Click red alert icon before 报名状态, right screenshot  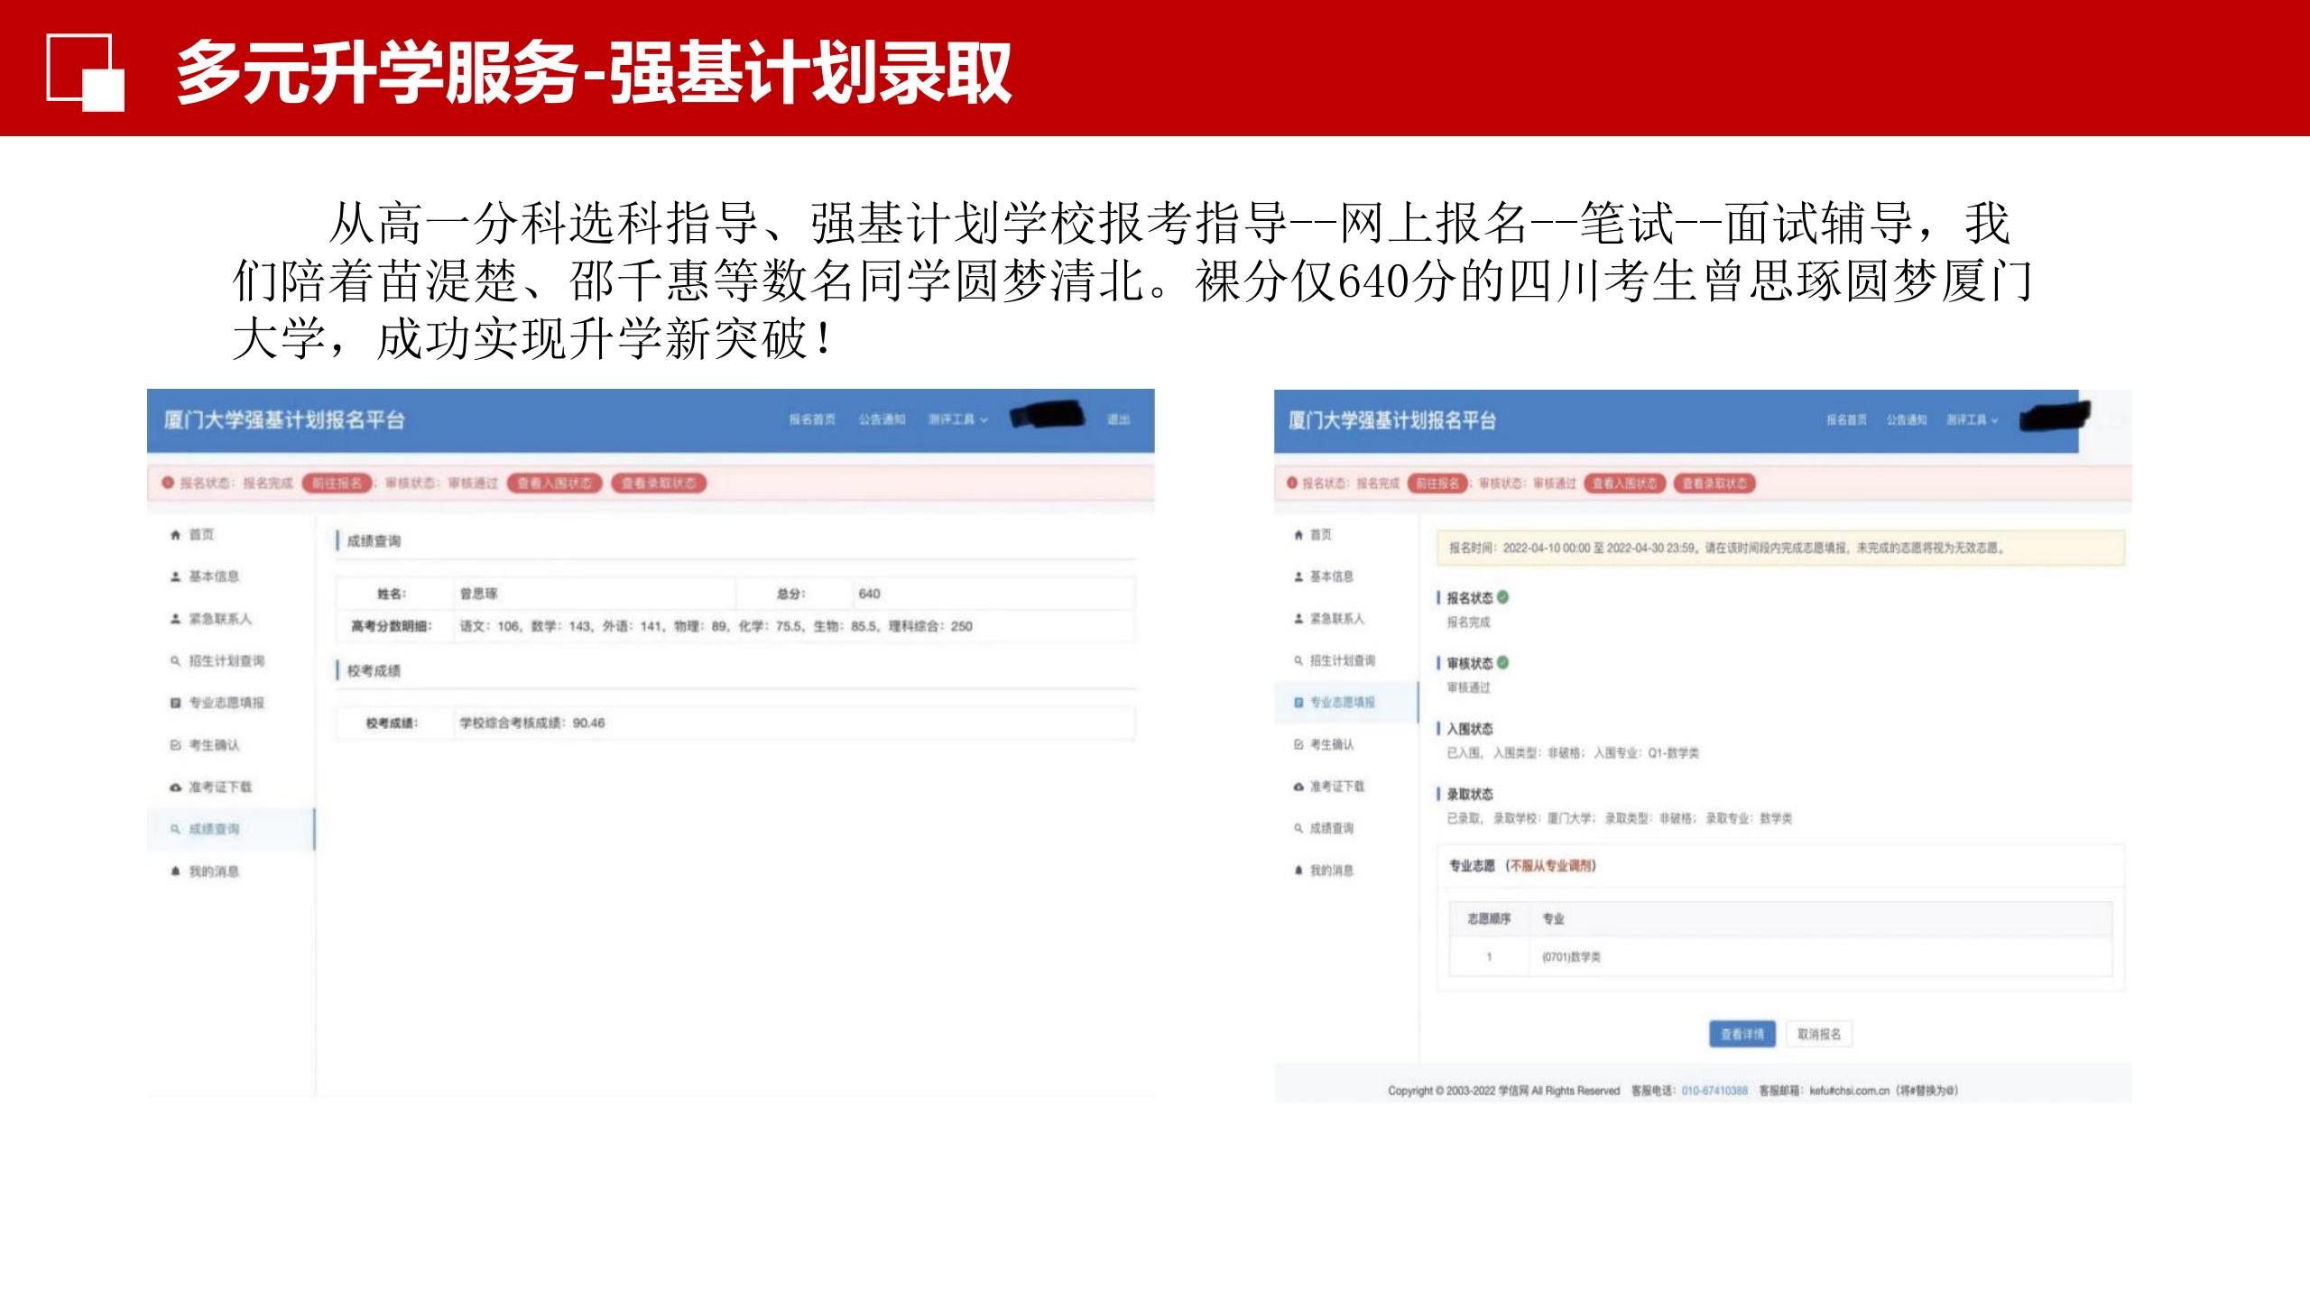[x=1292, y=483]
